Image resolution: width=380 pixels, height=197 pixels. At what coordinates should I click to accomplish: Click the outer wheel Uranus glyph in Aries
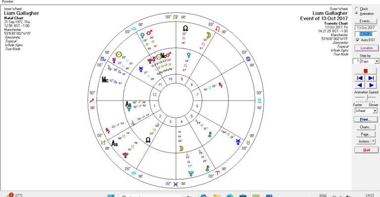pos(238,142)
